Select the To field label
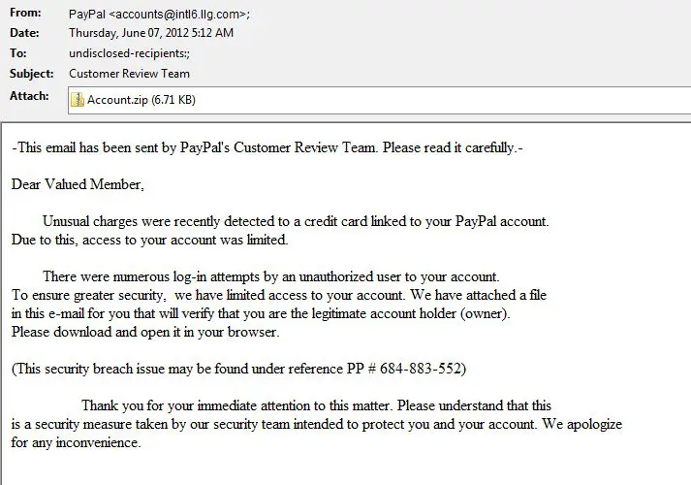Viewport: 691px width, 485px height. (x=18, y=53)
